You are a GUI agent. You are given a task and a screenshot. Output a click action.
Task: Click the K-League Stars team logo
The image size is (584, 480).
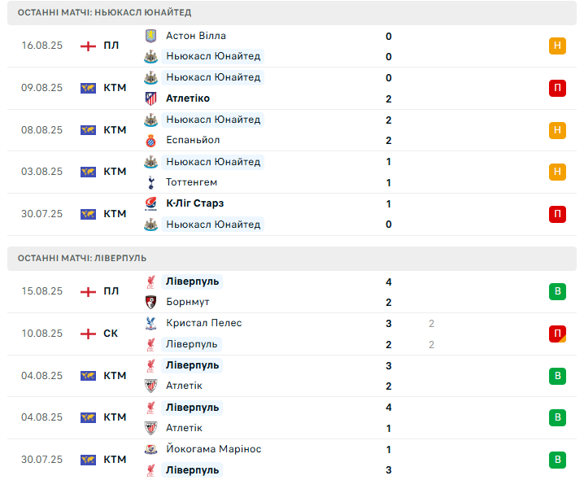point(150,203)
